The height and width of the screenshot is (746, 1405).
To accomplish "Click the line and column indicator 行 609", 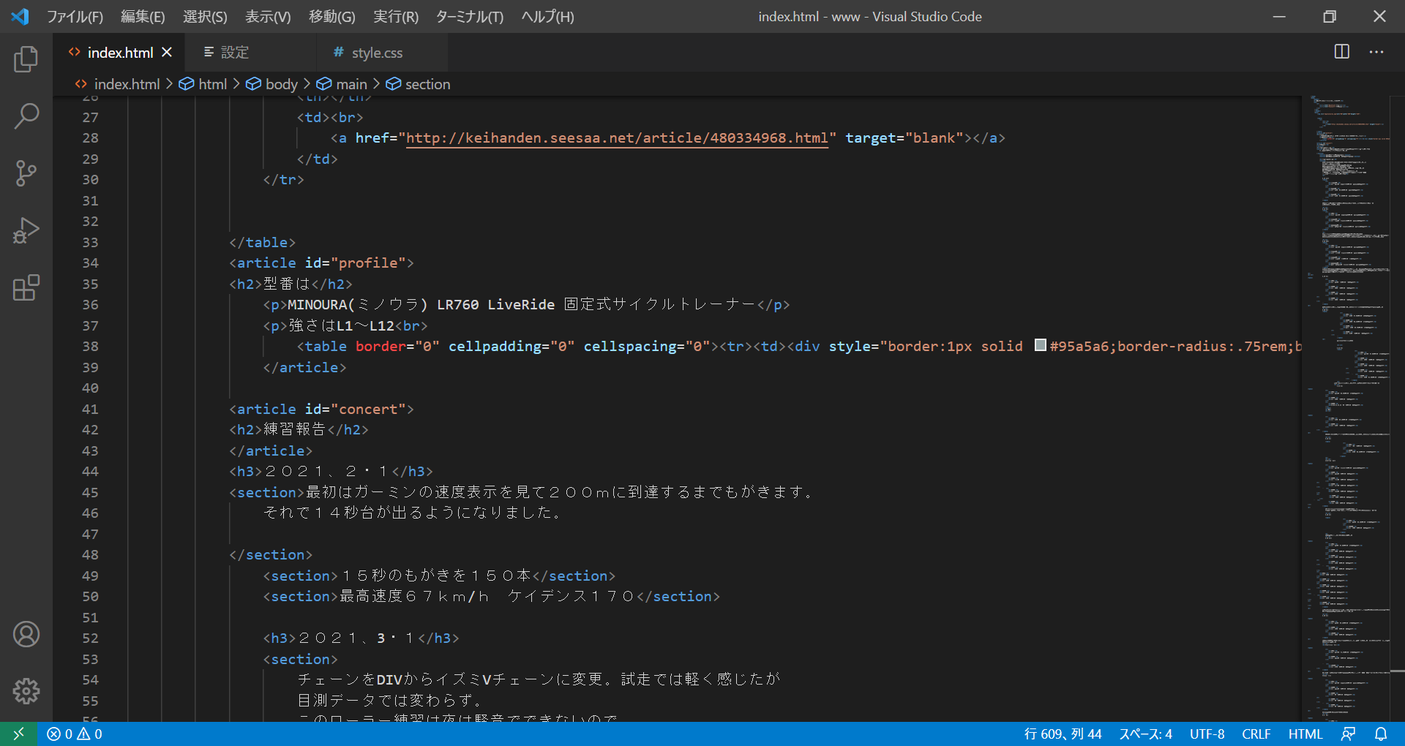I will [x=1063, y=734].
